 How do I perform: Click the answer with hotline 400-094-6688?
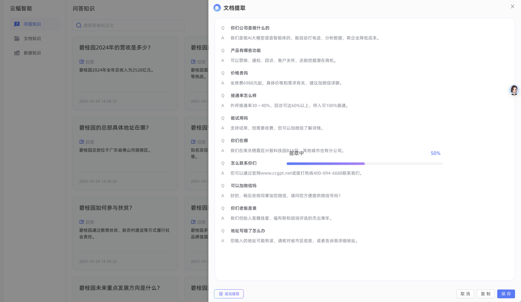297,173
